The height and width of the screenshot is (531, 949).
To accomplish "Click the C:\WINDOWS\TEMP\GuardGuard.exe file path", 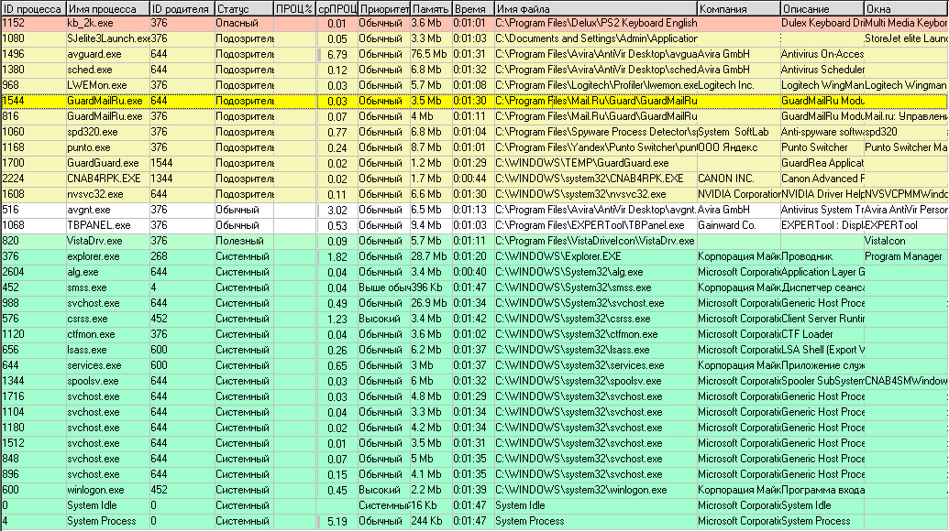I will 582,163.
